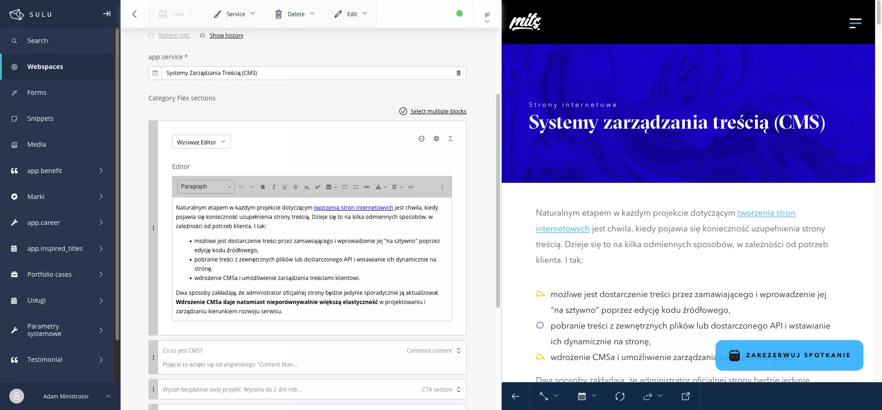Open the Wysiwyg Editor block type dropdown
The image size is (882, 410).
coord(201,142)
